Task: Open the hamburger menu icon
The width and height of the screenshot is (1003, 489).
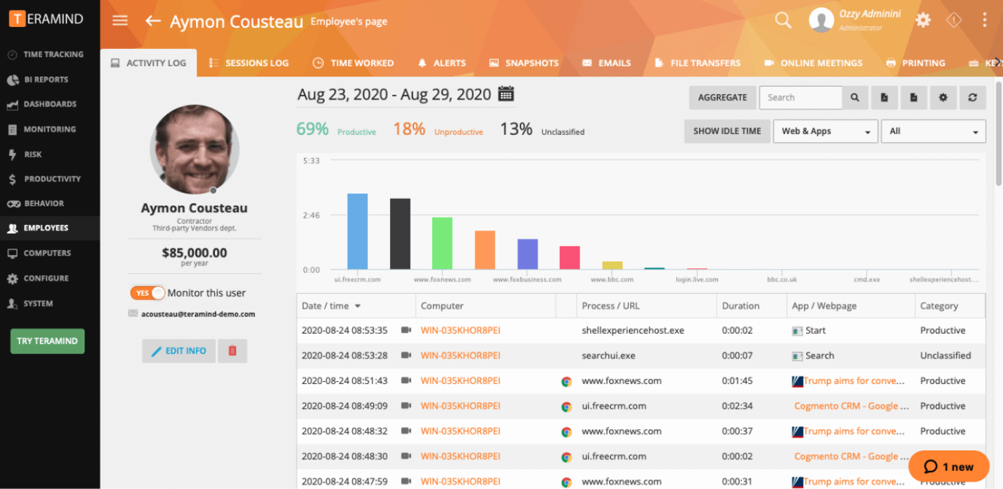Action: click(120, 20)
